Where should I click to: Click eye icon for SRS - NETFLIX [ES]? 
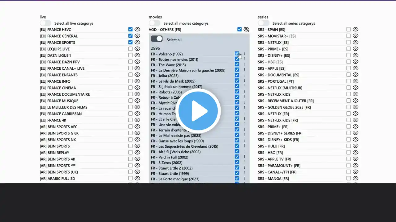pos(355,42)
